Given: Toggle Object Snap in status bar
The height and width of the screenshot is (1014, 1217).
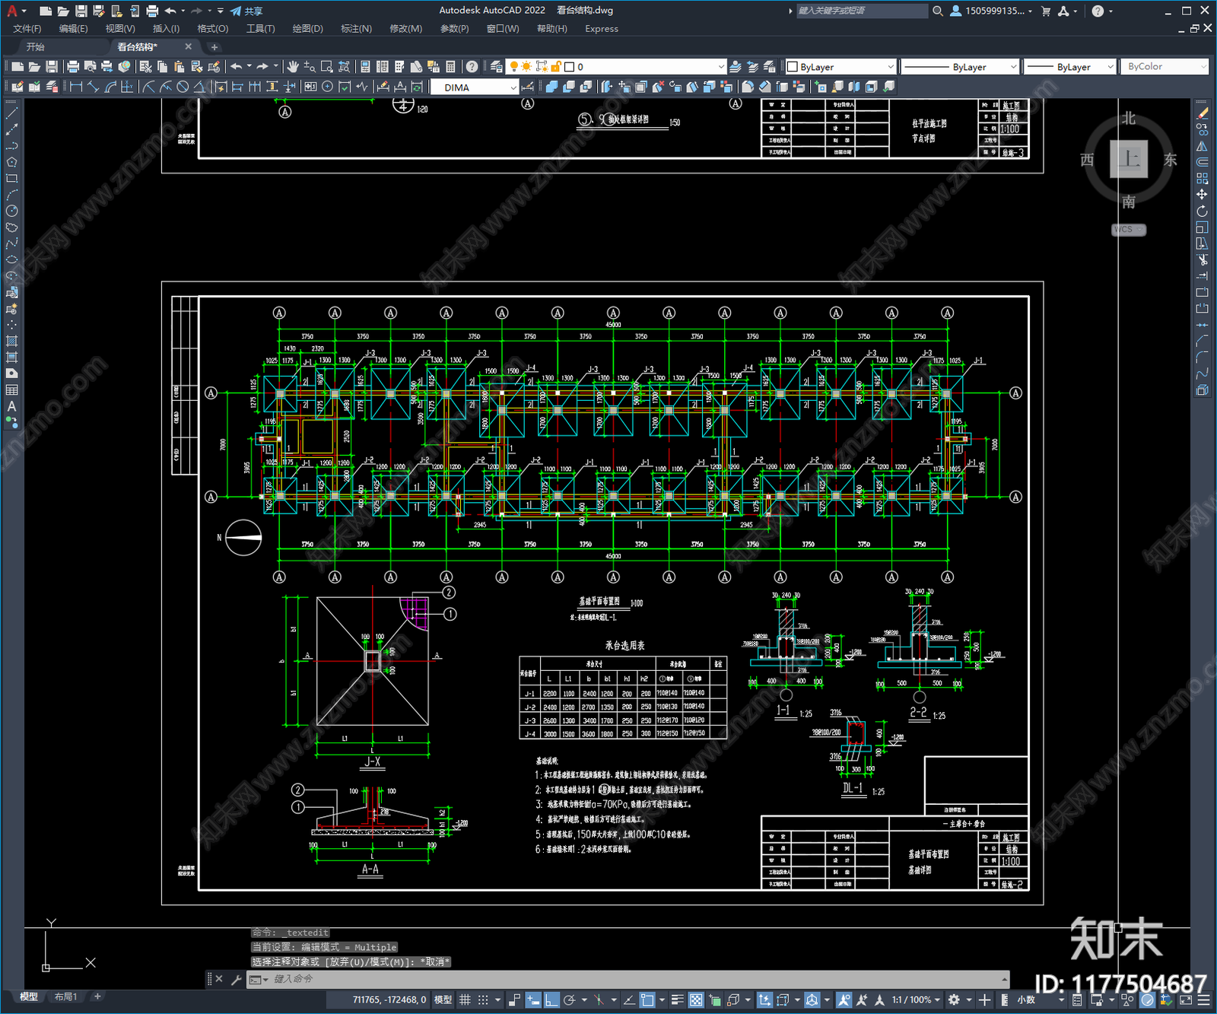Looking at the screenshot, I should (x=647, y=1000).
